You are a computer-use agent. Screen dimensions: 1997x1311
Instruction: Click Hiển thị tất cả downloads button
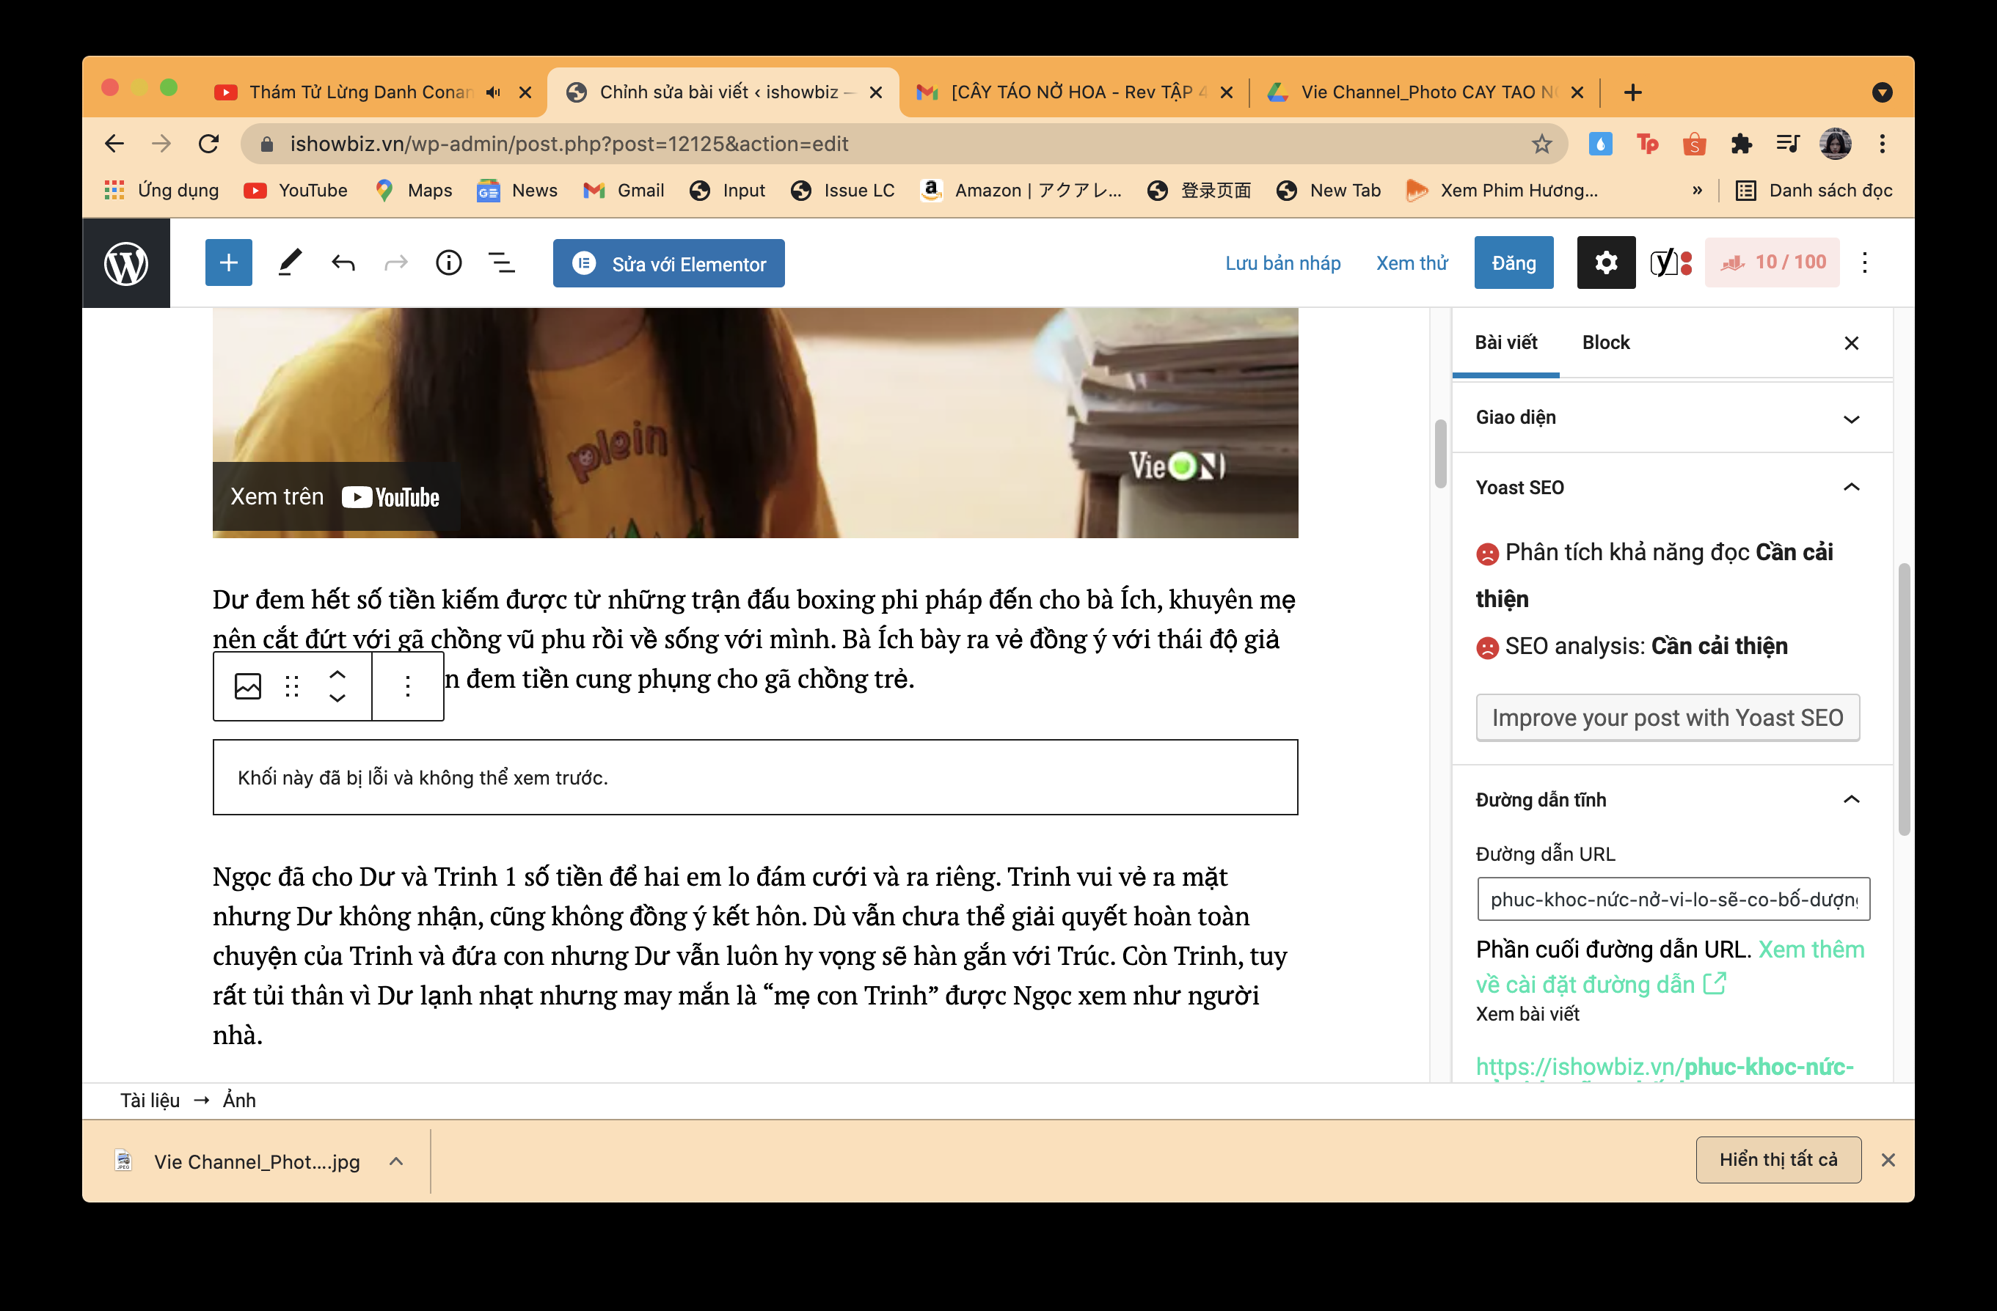[x=1778, y=1159]
